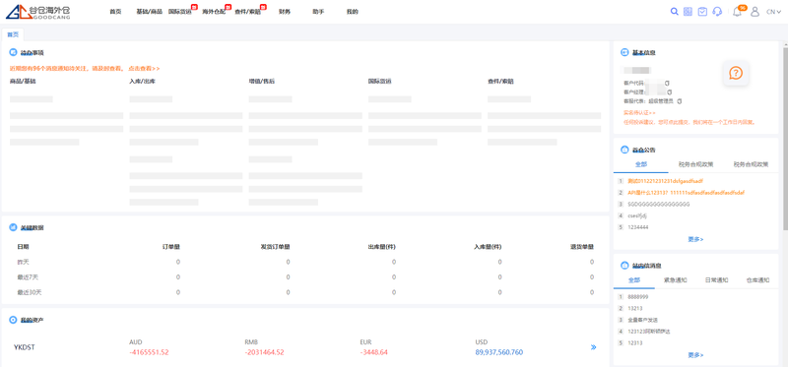The image size is (788, 367).
Task: Expand assets with the double-chevron arrow
Action: pyautogui.click(x=594, y=347)
